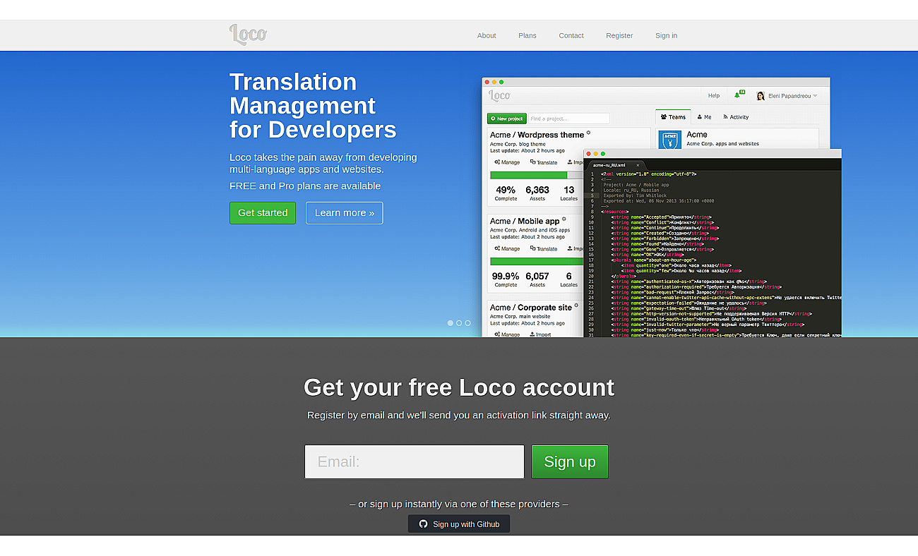
Task: Click Manage under Acme / Corporate site
Action: 507,334
